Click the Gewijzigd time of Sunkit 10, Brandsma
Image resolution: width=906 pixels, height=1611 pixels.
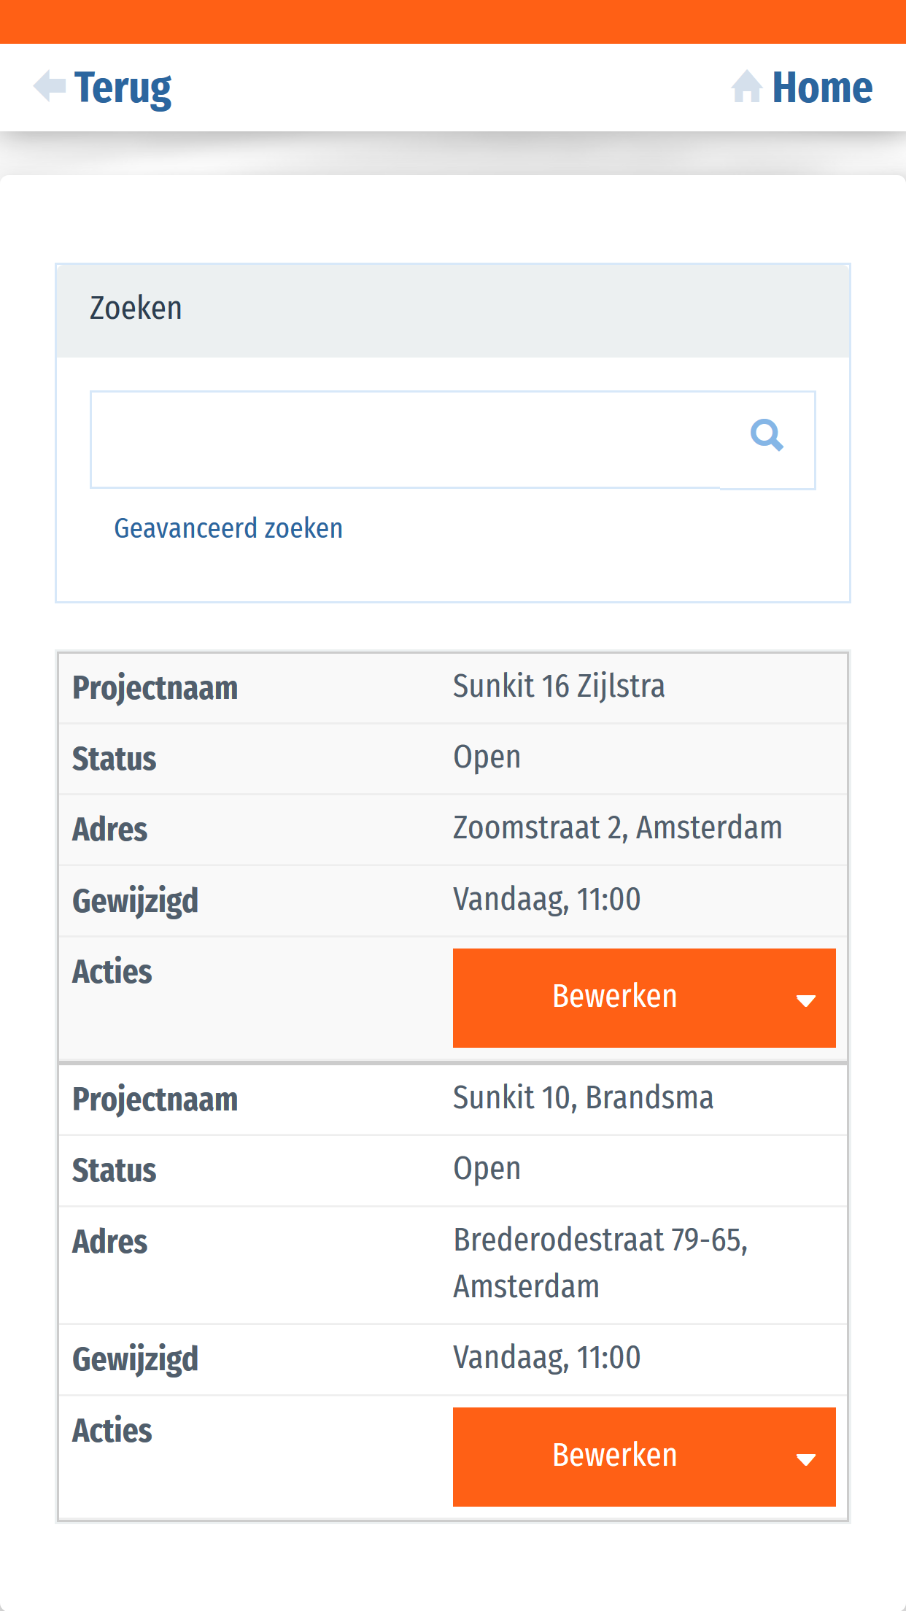[x=546, y=1358]
